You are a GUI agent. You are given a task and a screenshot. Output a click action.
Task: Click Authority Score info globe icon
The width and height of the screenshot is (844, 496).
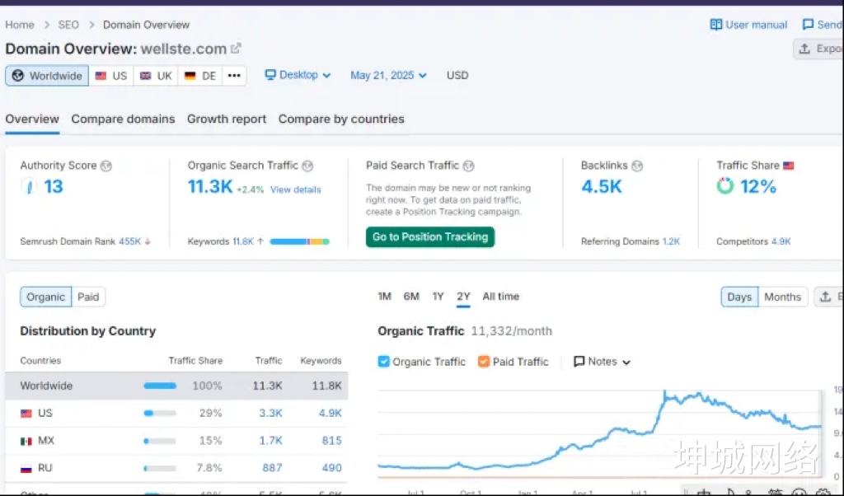105,166
